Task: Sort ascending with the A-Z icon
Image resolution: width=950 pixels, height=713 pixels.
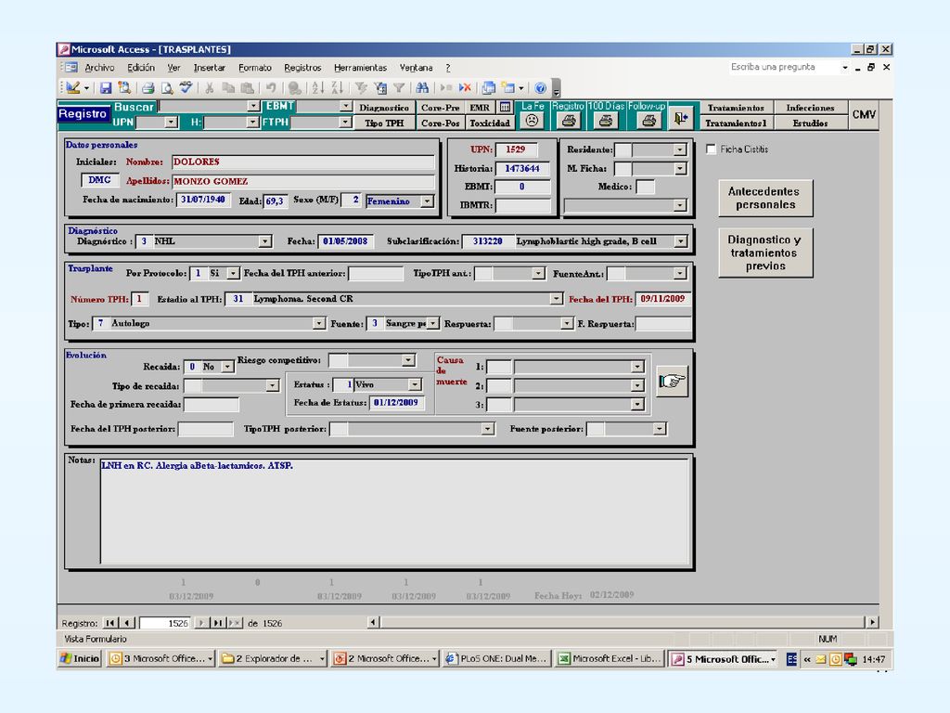Action: point(317,88)
